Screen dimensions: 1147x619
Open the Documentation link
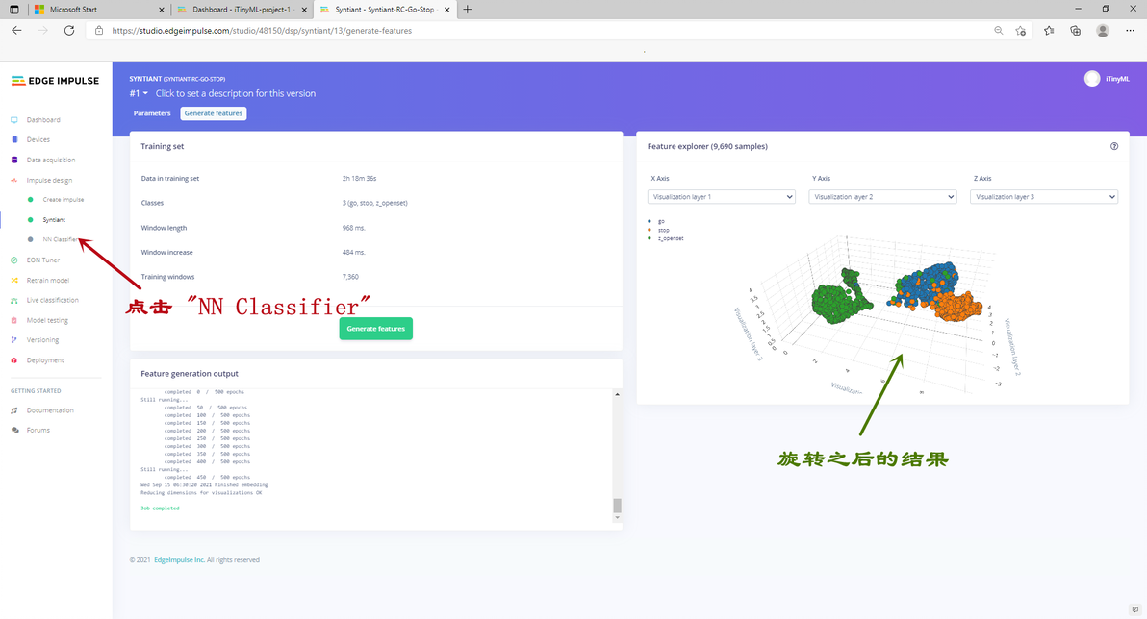tap(50, 410)
